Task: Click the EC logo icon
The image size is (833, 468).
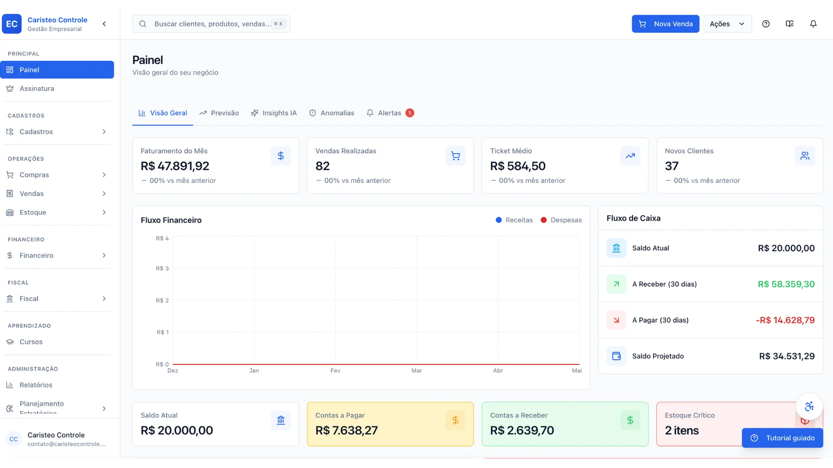Action: click(12, 24)
